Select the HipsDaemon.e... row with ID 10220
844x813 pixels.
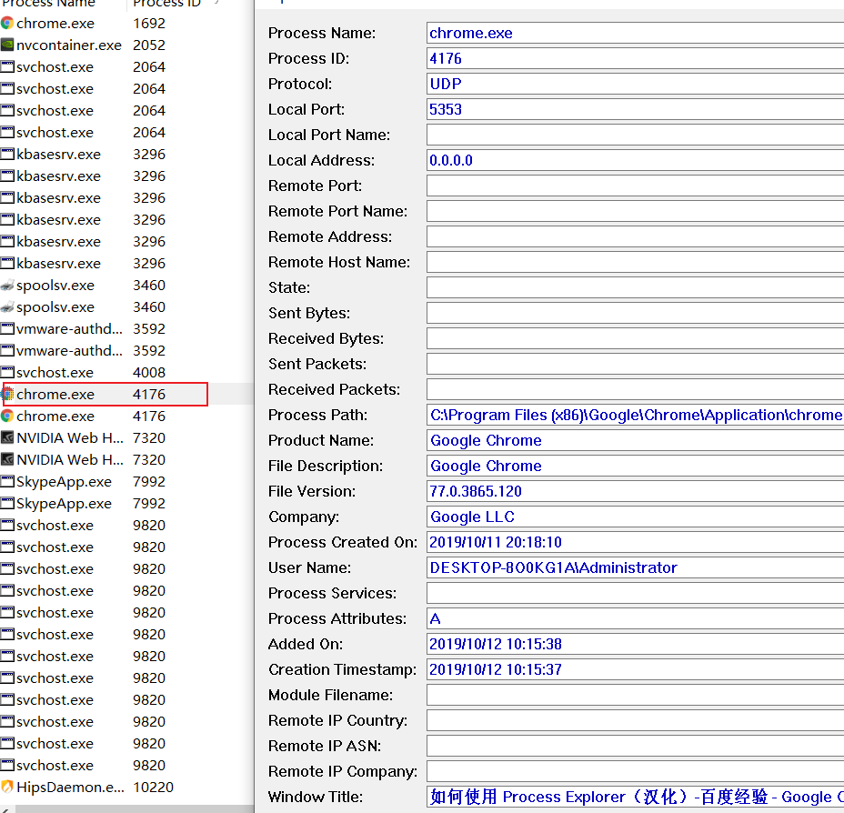pyautogui.click(x=126, y=788)
